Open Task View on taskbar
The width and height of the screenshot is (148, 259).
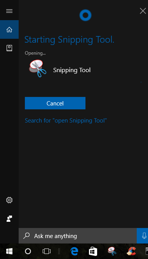(x=47, y=251)
